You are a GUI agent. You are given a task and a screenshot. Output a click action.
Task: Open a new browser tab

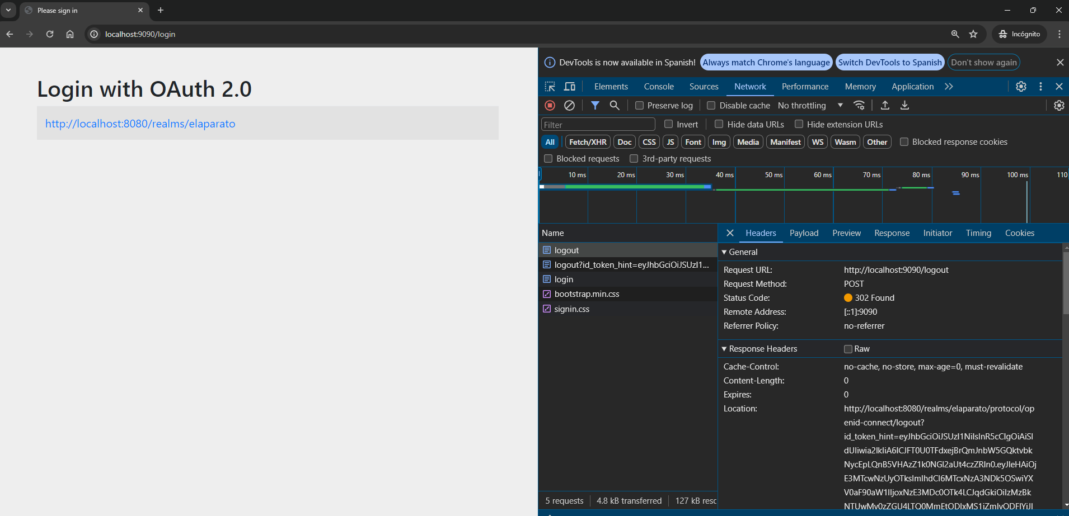pyautogui.click(x=161, y=10)
